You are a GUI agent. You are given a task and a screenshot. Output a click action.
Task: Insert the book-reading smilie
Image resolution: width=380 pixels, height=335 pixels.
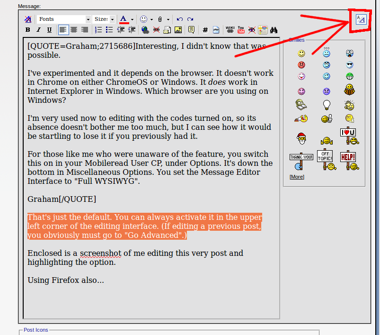(349, 90)
